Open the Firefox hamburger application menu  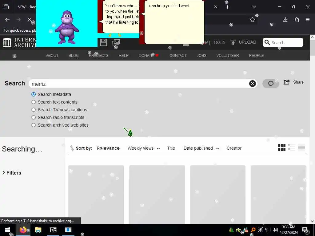pyautogui.click(x=308, y=20)
